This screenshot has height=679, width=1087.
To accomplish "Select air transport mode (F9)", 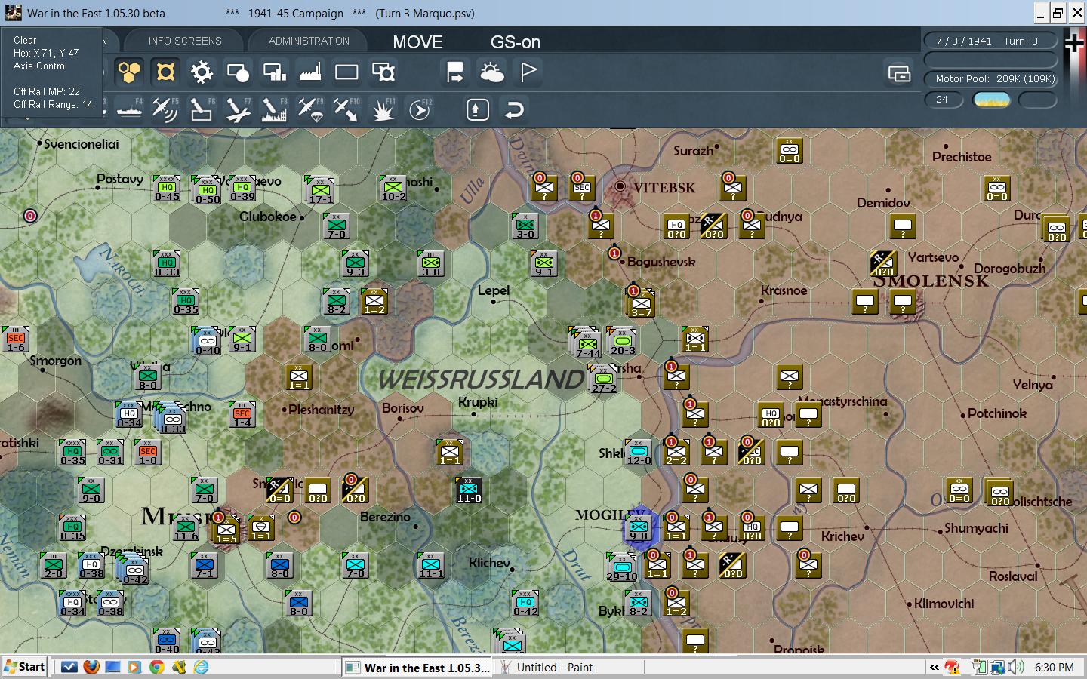I will click(310, 110).
